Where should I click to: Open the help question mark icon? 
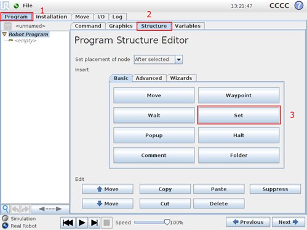299,6
